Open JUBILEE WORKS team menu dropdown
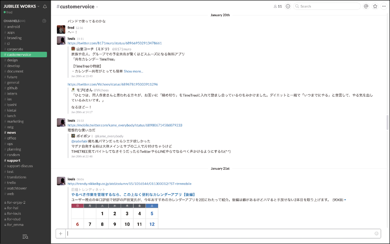 (x=22, y=6)
